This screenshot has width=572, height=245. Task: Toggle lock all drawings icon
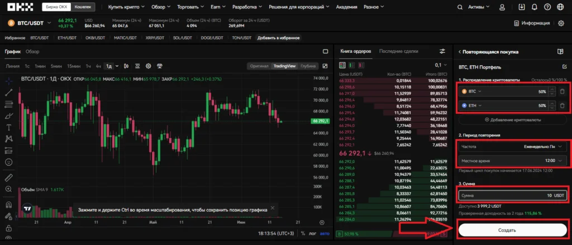pos(9,228)
